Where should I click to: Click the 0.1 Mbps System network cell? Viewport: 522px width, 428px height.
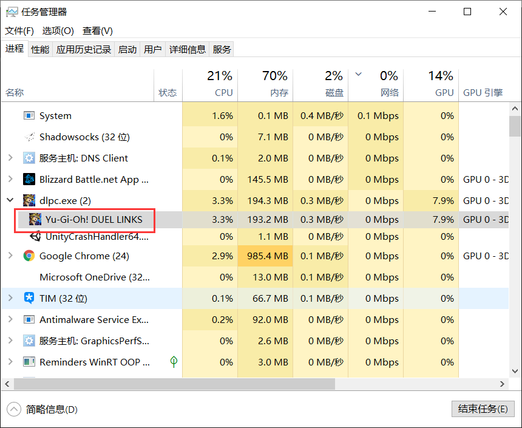tap(376, 115)
